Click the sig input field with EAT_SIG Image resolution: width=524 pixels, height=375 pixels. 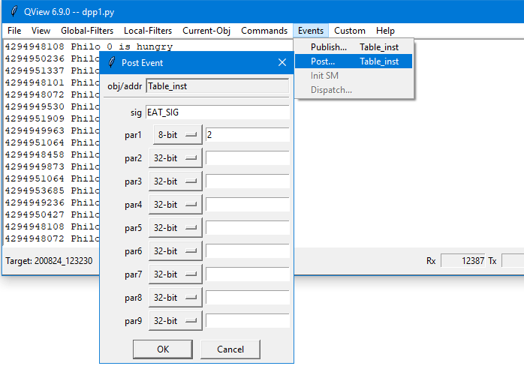coord(217,112)
